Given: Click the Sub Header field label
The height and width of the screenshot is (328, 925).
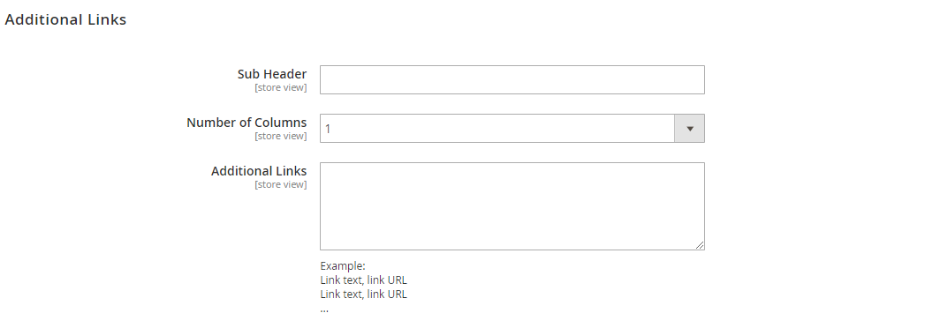Looking at the screenshot, I should click(x=272, y=74).
